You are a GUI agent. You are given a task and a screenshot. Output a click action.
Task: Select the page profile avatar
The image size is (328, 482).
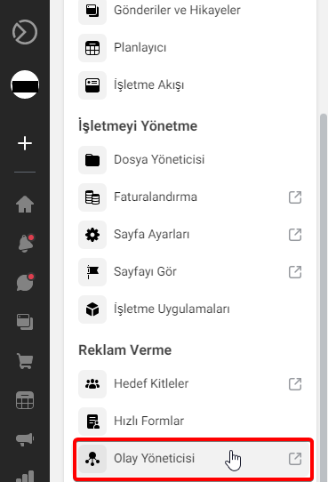(x=25, y=84)
